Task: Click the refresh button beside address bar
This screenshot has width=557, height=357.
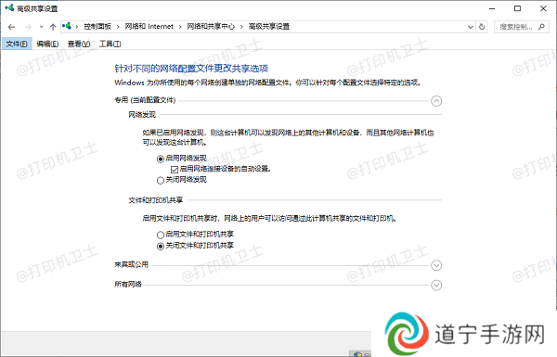Action: coord(482,27)
